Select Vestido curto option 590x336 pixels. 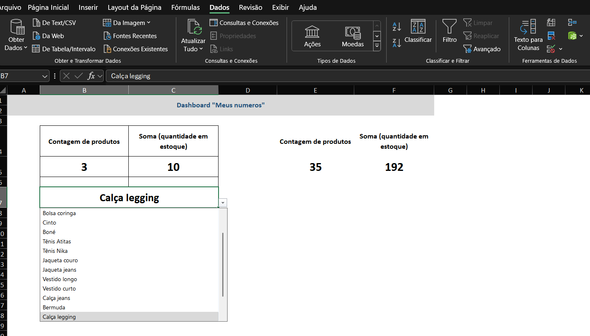[x=129, y=288]
